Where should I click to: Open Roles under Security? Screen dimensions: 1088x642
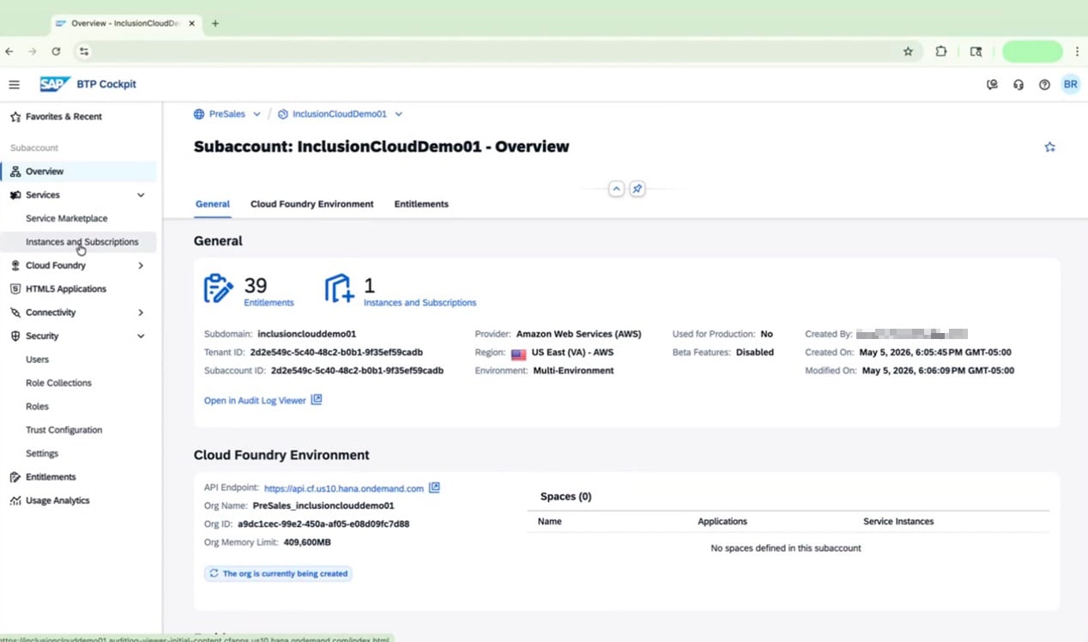(79, 407)
